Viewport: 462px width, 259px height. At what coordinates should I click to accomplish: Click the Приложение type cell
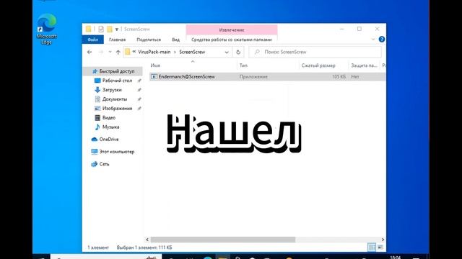[253, 77]
